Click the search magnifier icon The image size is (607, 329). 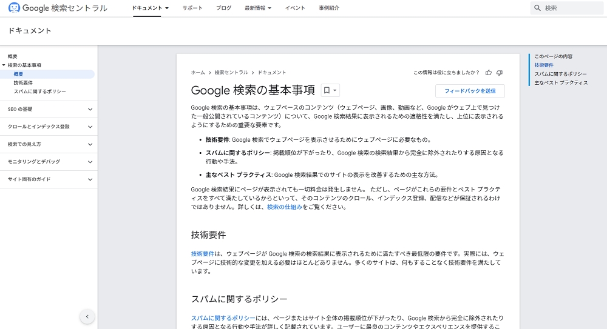point(537,8)
